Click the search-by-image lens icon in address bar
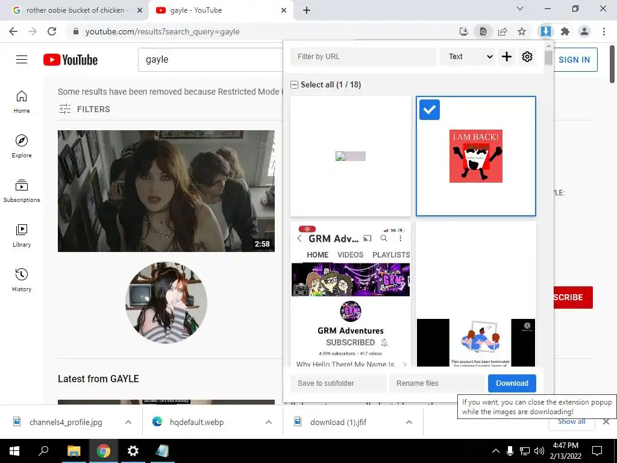Viewport: 617px width, 463px height. point(483,31)
